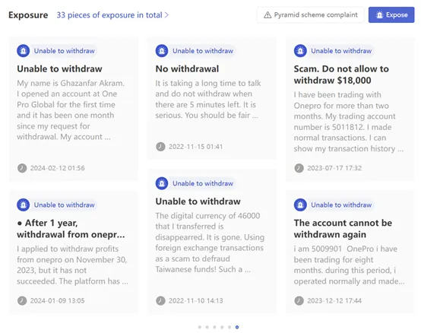Click the warning triangle icon on complaint button
Image resolution: width=421 pixels, height=333 pixels.
pos(267,14)
